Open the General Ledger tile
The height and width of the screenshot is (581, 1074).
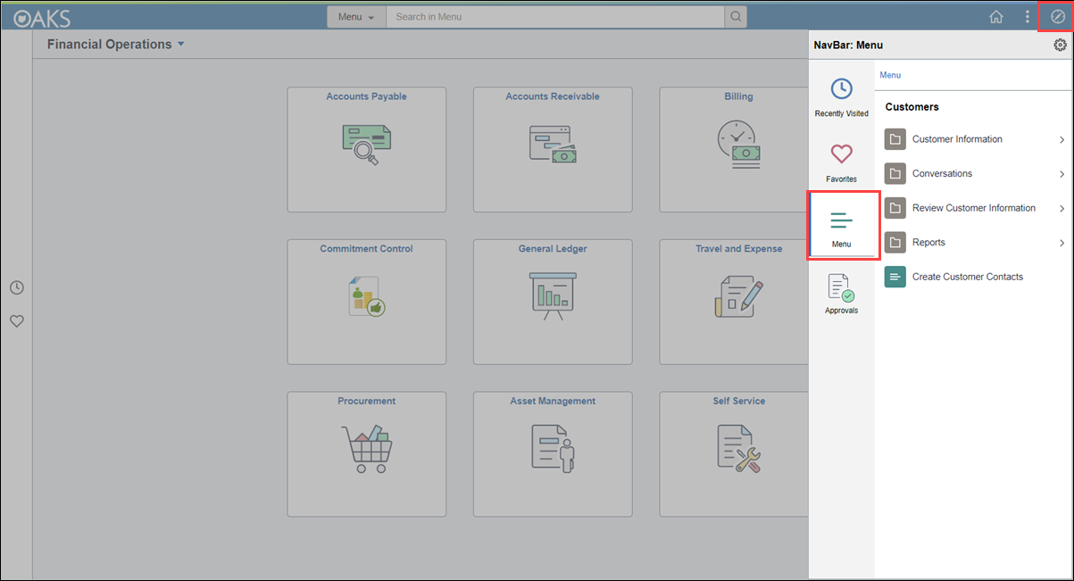(553, 302)
